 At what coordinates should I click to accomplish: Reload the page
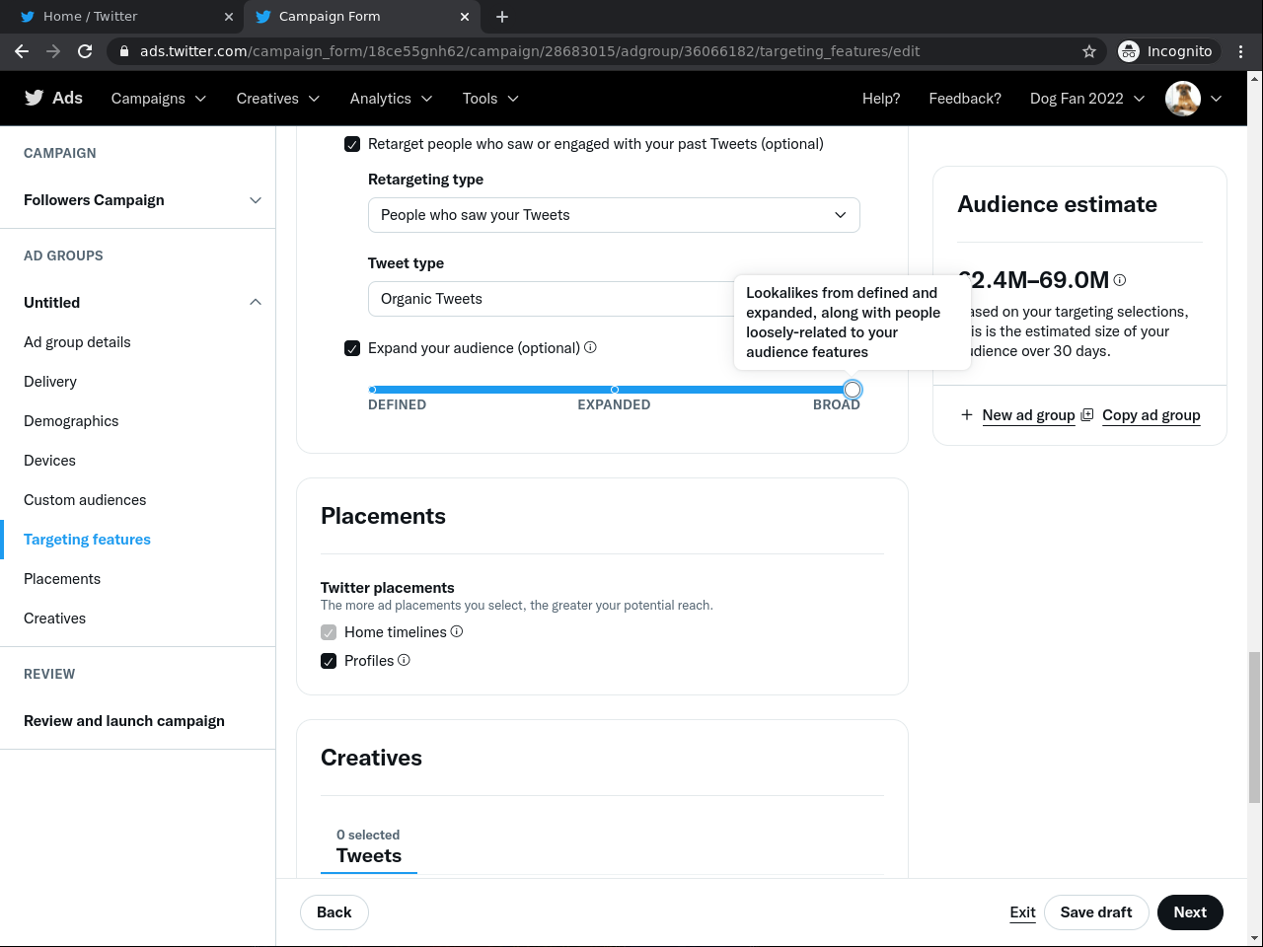pos(85,51)
